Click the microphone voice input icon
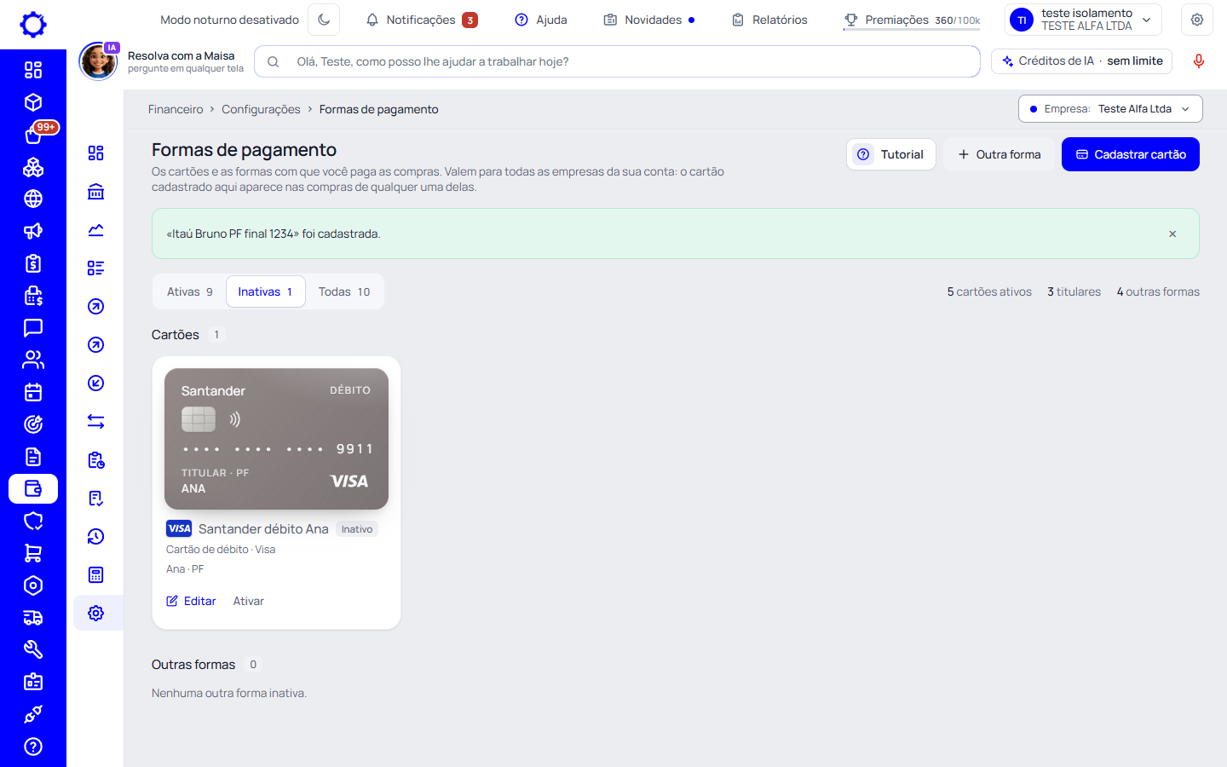 click(x=1199, y=61)
